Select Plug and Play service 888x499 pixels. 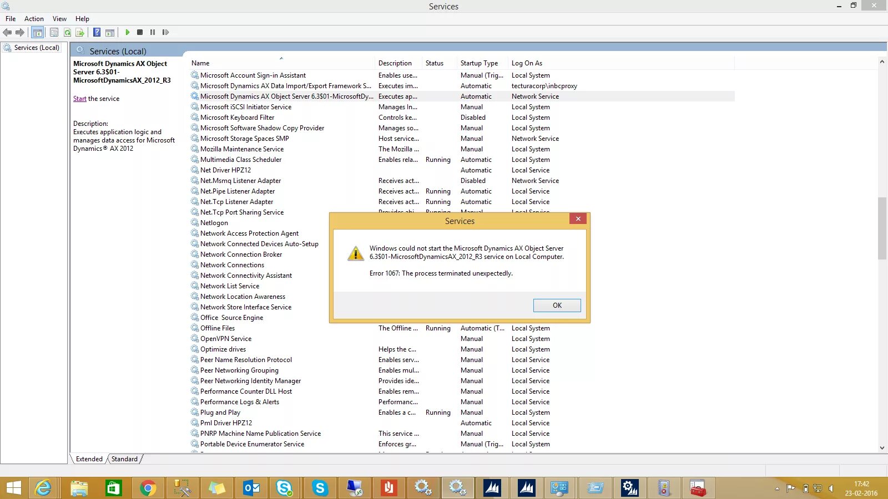coord(220,413)
